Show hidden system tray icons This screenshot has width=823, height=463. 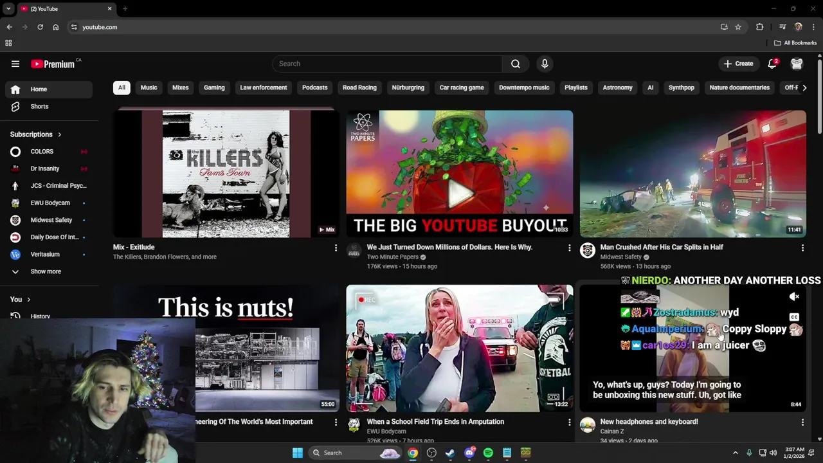coord(736,453)
